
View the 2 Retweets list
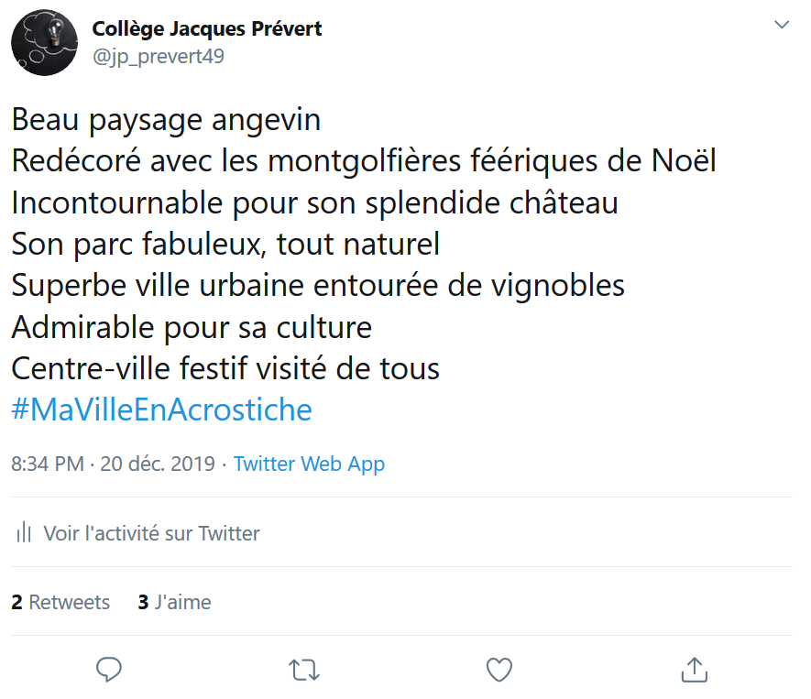(60, 602)
